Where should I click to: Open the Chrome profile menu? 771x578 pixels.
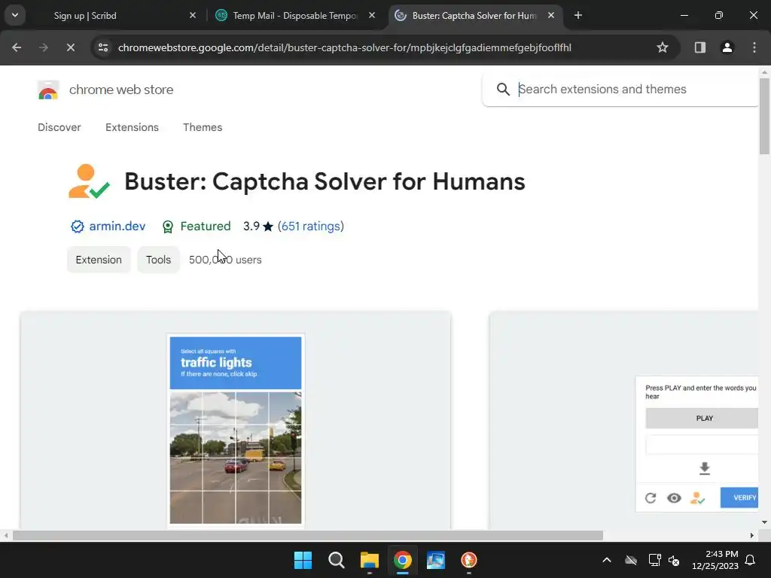click(727, 47)
